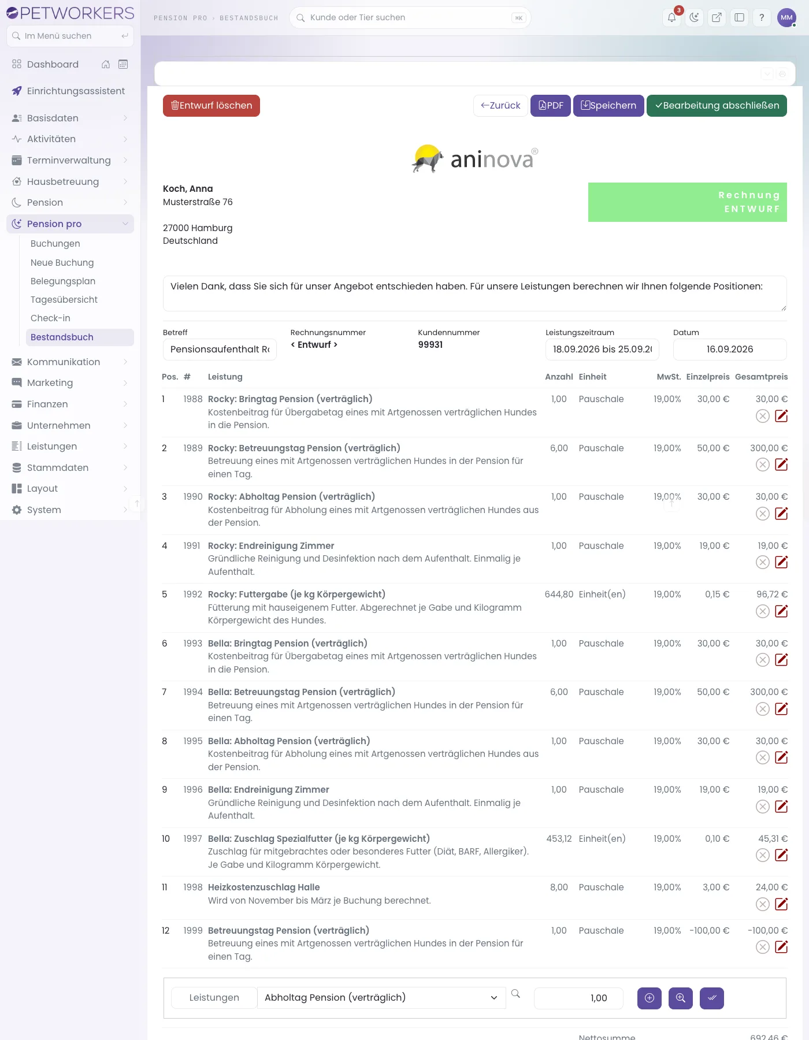Open the notifications bell icon
809x1040 pixels.
point(671,17)
